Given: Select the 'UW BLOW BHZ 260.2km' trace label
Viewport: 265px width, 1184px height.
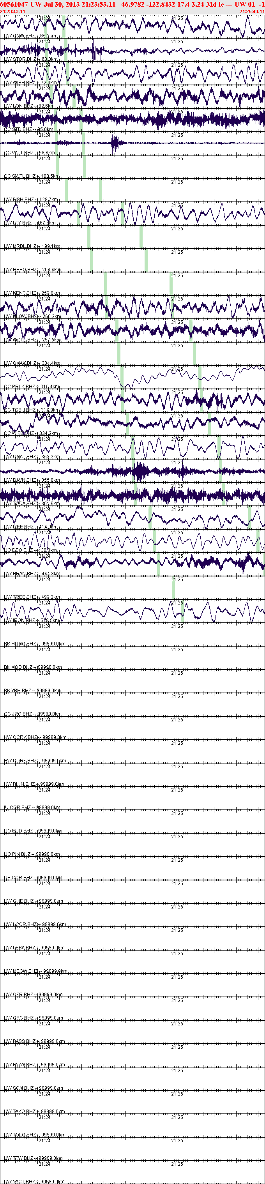Looking at the screenshot, I should coord(33,317).
